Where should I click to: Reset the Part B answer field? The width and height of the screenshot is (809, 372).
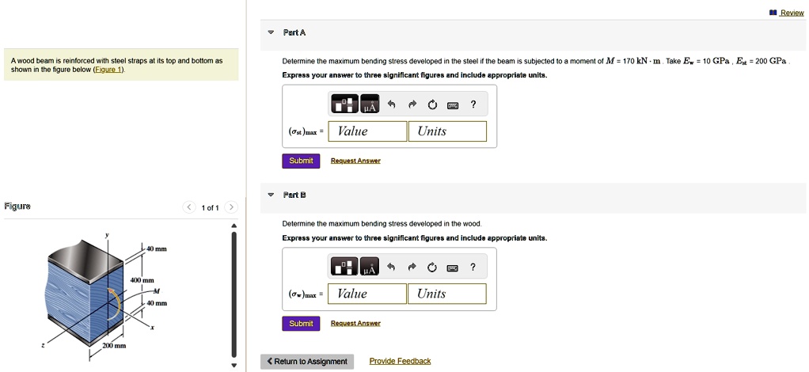click(432, 267)
